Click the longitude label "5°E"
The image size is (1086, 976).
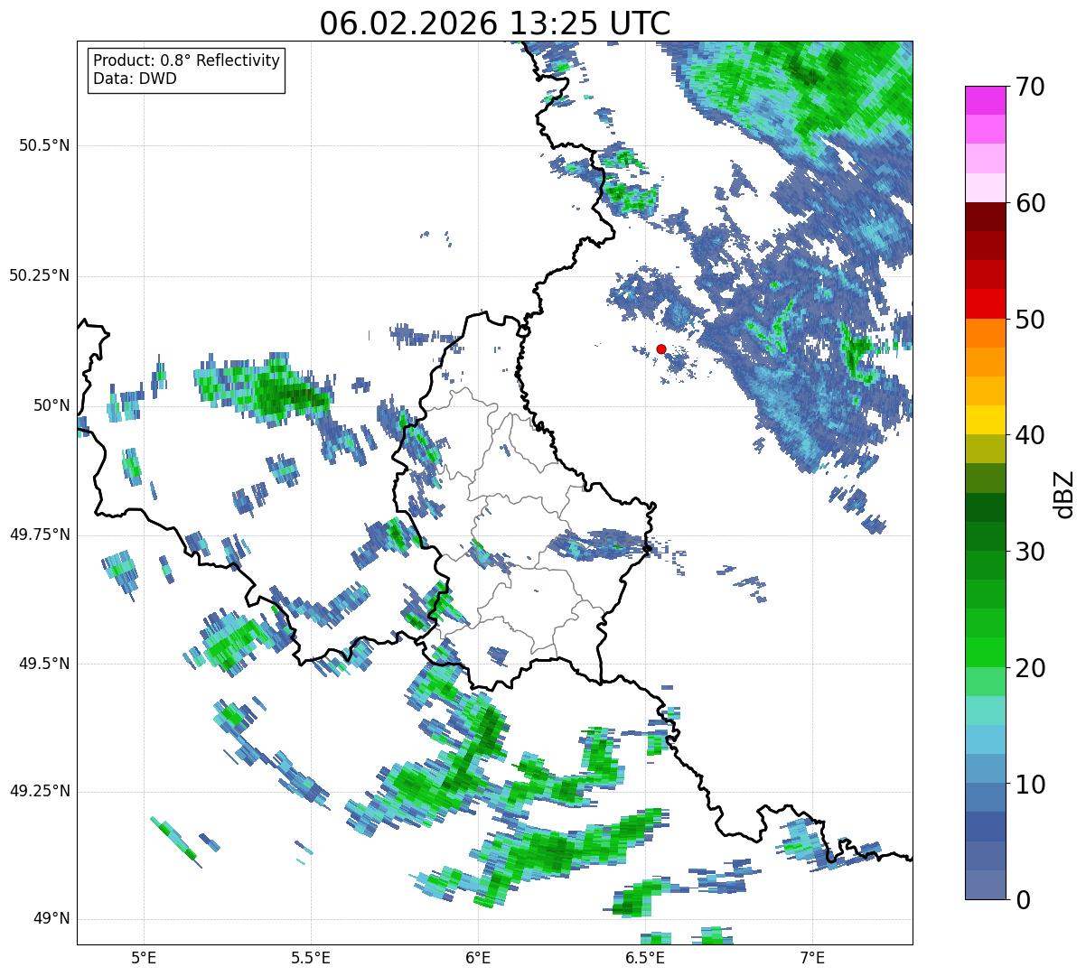[x=144, y=958]
